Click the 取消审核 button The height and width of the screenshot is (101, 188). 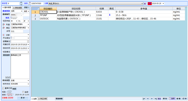coord(59,99)
